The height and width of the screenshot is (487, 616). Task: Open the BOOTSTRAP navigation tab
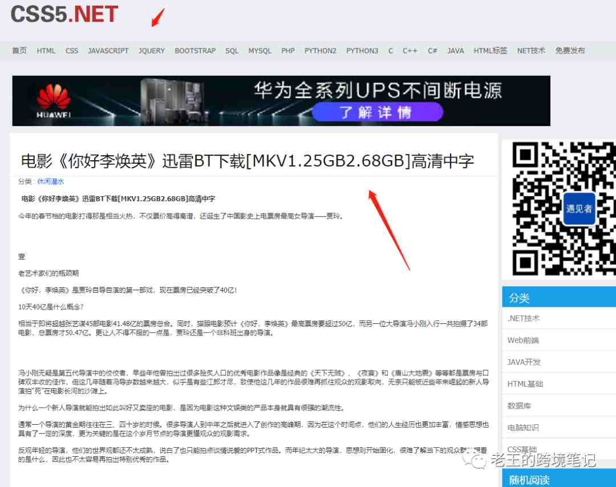tap(195, 51)
